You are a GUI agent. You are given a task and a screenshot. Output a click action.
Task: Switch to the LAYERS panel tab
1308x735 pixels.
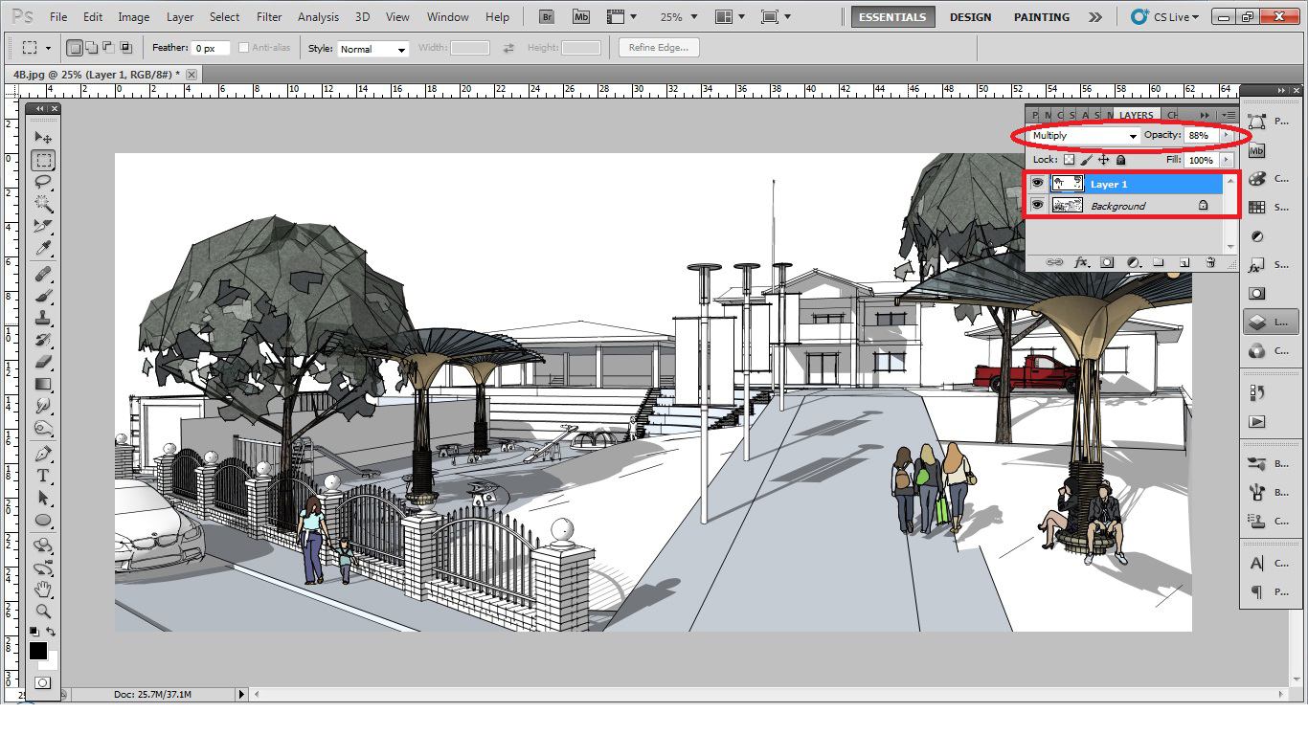pyautogui.click(x=1136, y=114)
